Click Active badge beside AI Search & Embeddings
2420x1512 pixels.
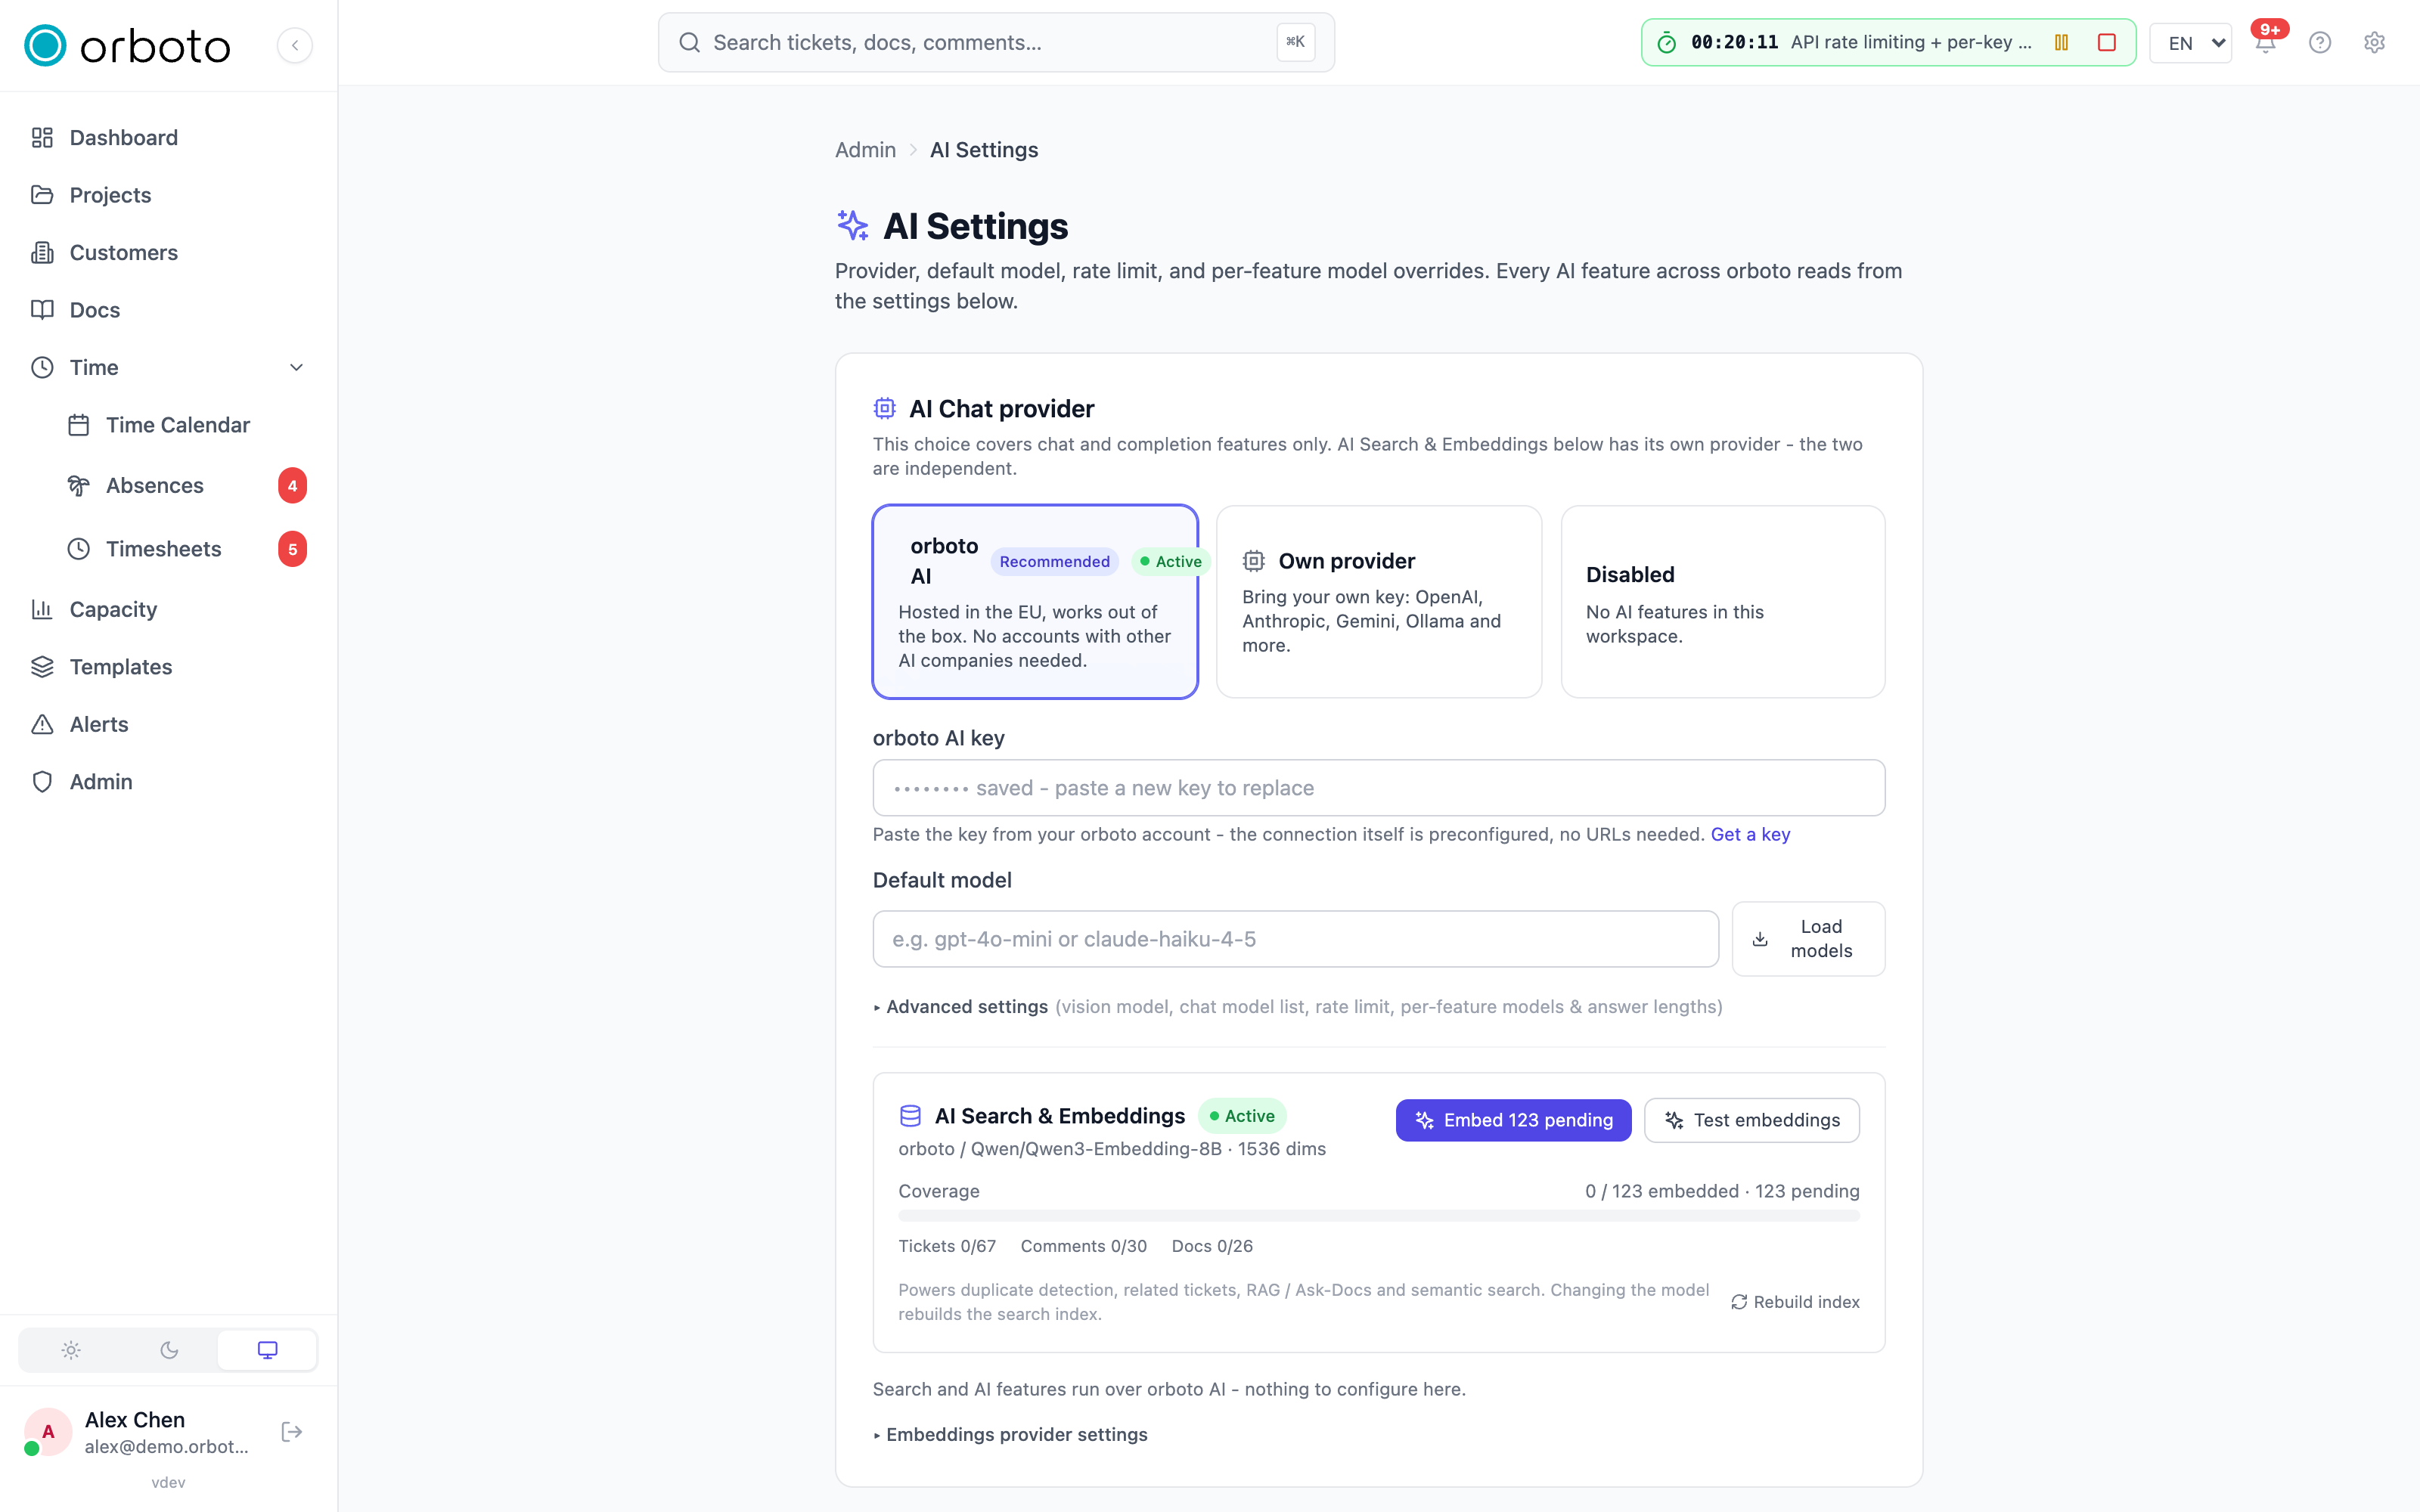[x=1242, y=1116]
